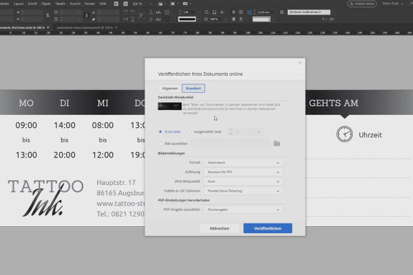Click the shear angle icon
Image resolution: width=413 pixels, height=275 pixels.
click(x=94, y=19)
